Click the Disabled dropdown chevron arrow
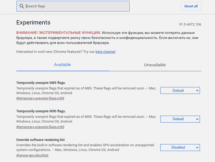The image size is (215, 162). (x=197, y=147)
